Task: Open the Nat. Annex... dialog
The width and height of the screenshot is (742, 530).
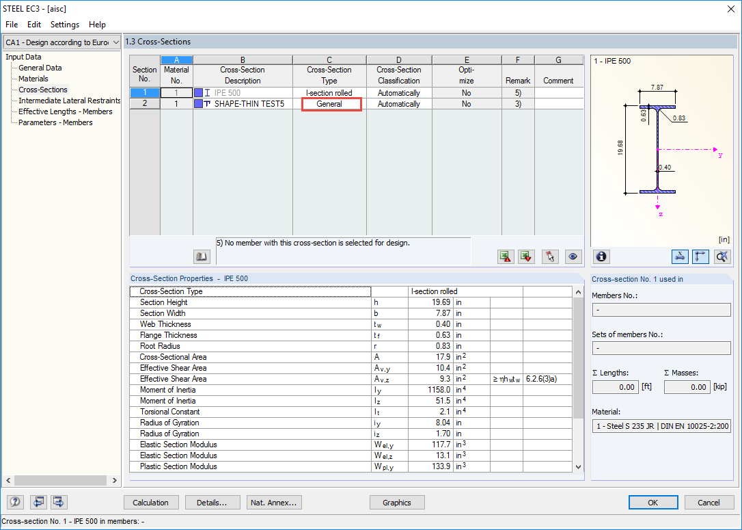Action: point(274,503)
